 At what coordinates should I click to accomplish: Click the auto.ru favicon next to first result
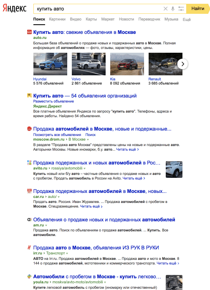29,32
